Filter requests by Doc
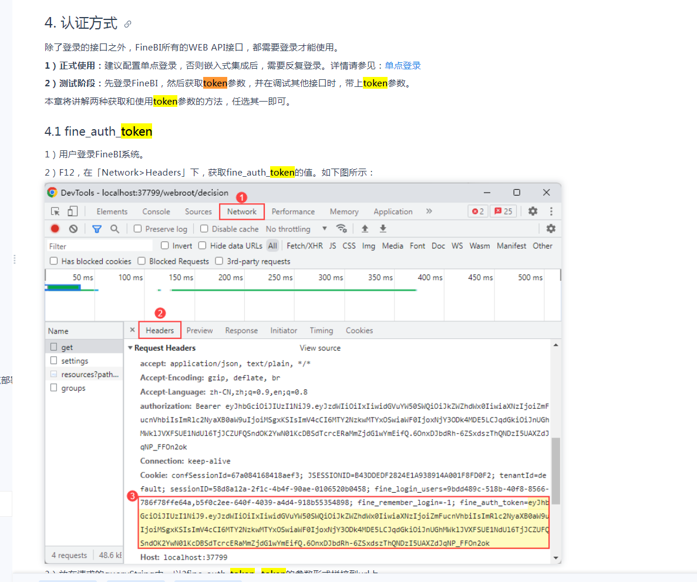This screenshot has height=582, width=697. (438, 246)
